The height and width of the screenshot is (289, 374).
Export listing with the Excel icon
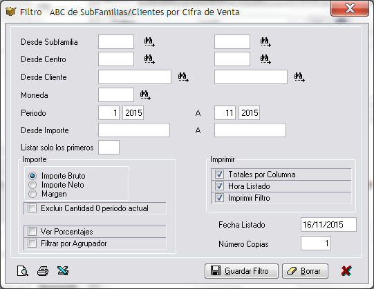(63, 270)
